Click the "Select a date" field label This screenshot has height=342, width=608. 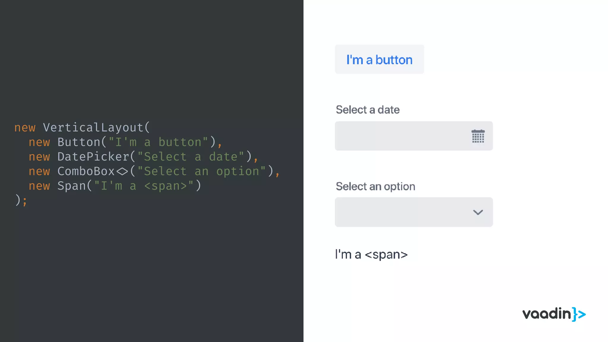368,110
